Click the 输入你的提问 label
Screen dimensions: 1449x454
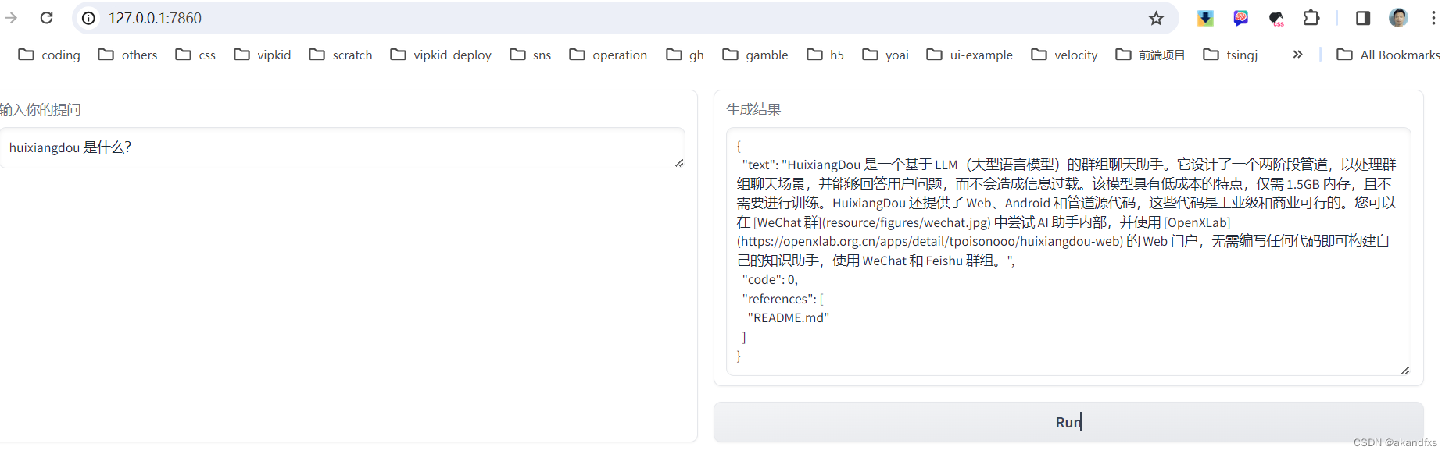[40, 110]
